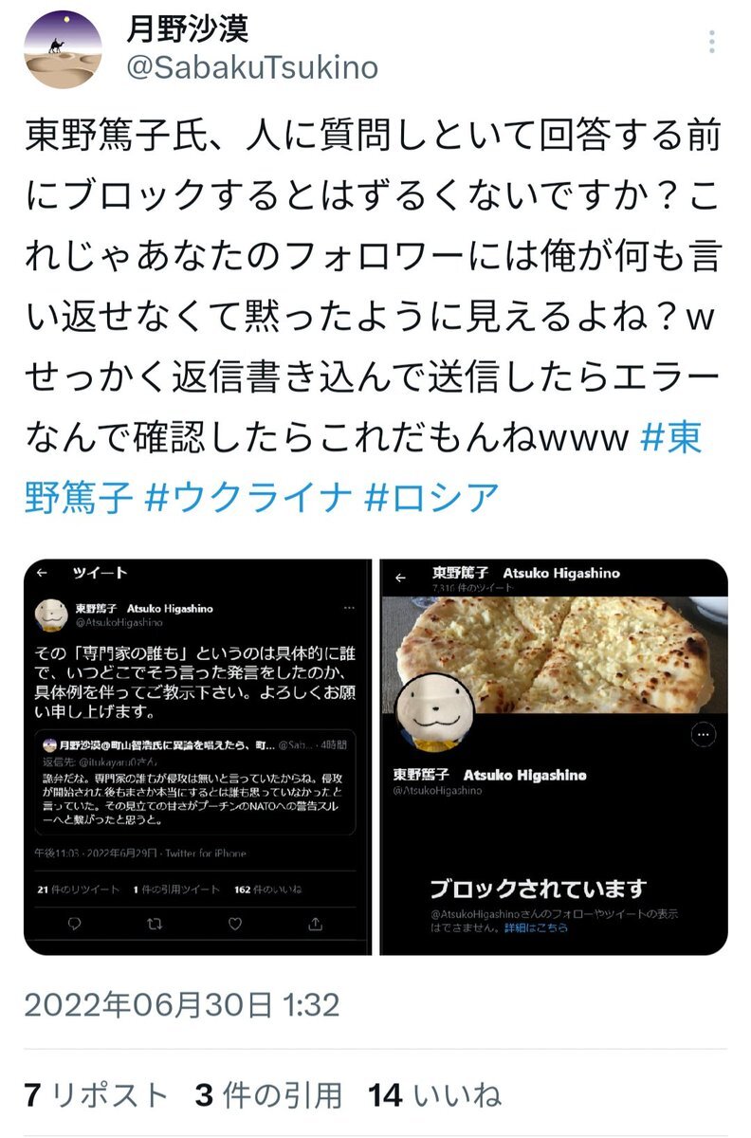Open right attached image showing ブロックされています
This screenshot has width=751, height=1138.
[x=554, y=758]
